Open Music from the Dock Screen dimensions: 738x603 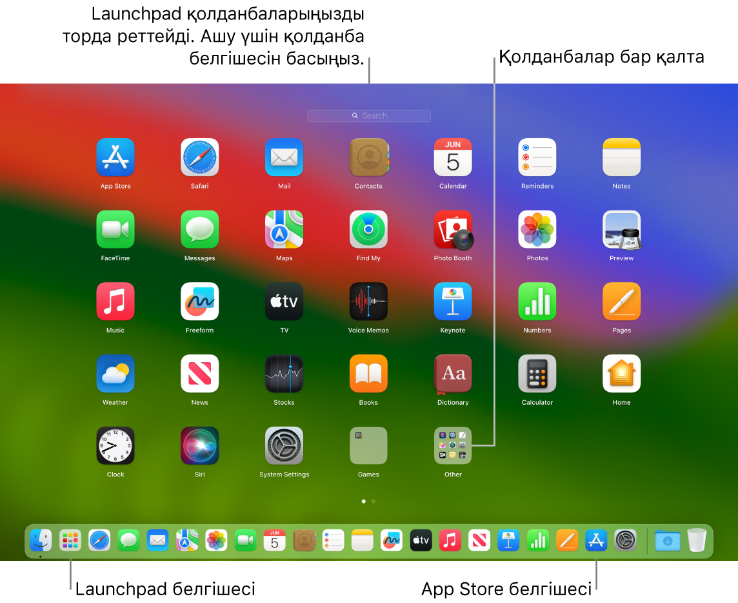[450, 540]
